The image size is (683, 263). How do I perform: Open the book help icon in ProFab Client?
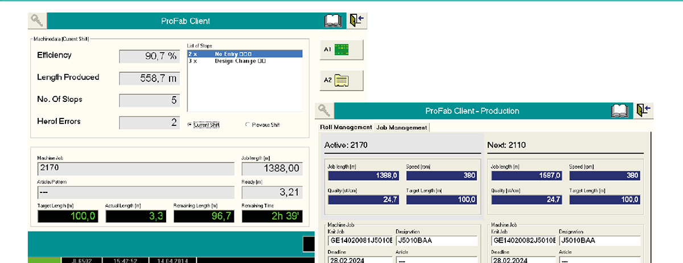pos(334,21)
